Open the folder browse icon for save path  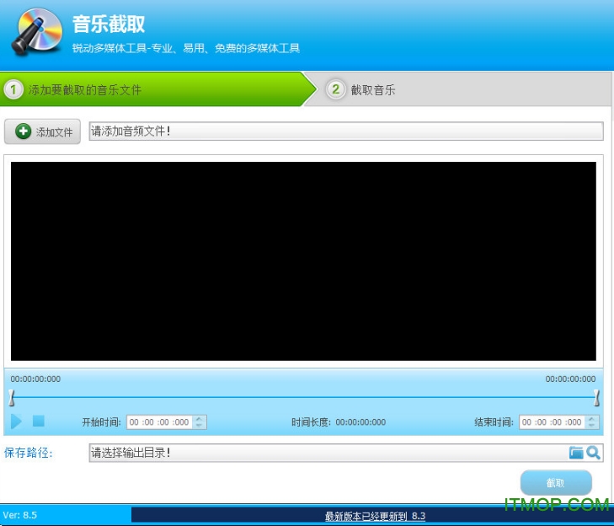coord(576,453)
